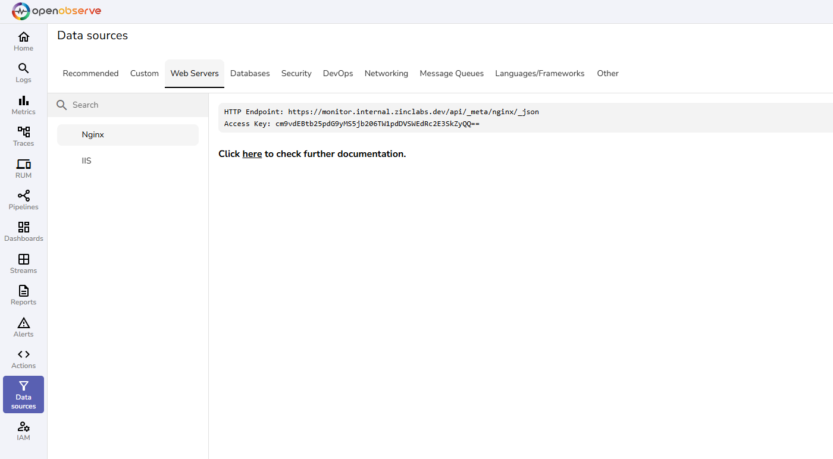833x459 pixels.
Task: Open the Actions code icon
Action: tap(24, 354)
